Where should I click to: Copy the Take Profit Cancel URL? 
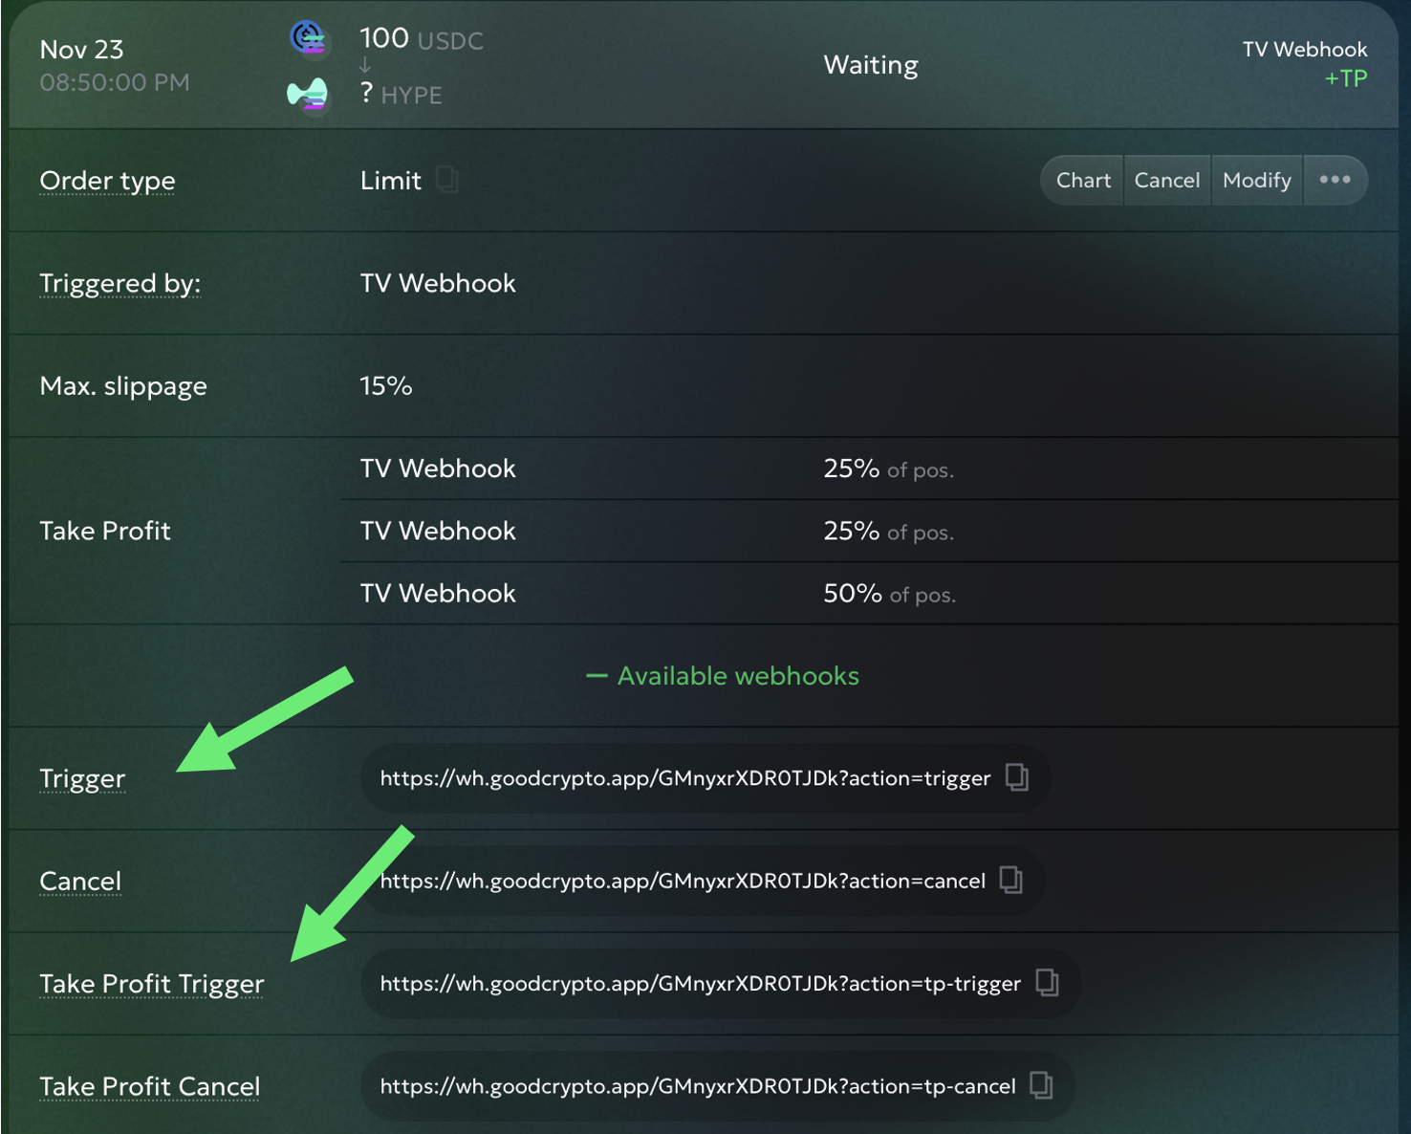point(1041,1085)
